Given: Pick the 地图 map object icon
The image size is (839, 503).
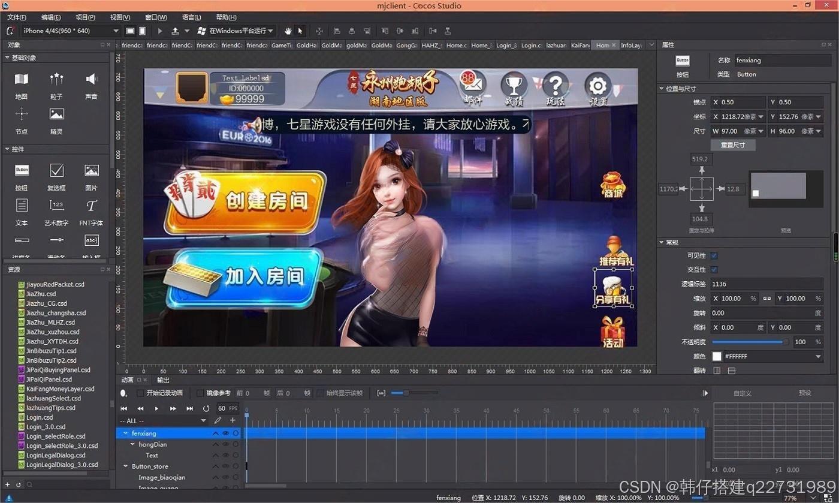Looking at the screenshot, I should click(x=22, y=79).
